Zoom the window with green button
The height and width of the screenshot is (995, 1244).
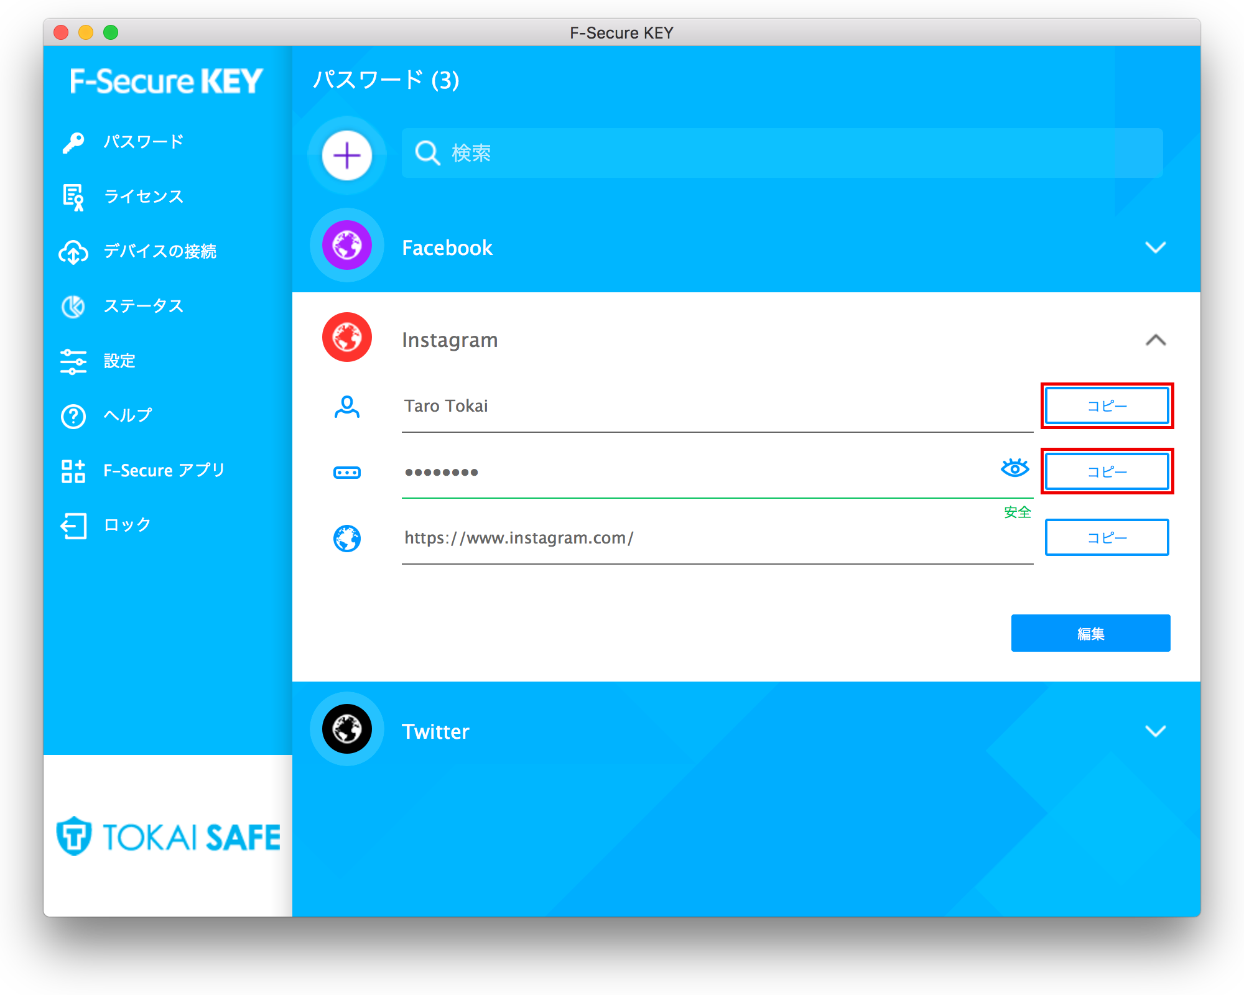111,32
